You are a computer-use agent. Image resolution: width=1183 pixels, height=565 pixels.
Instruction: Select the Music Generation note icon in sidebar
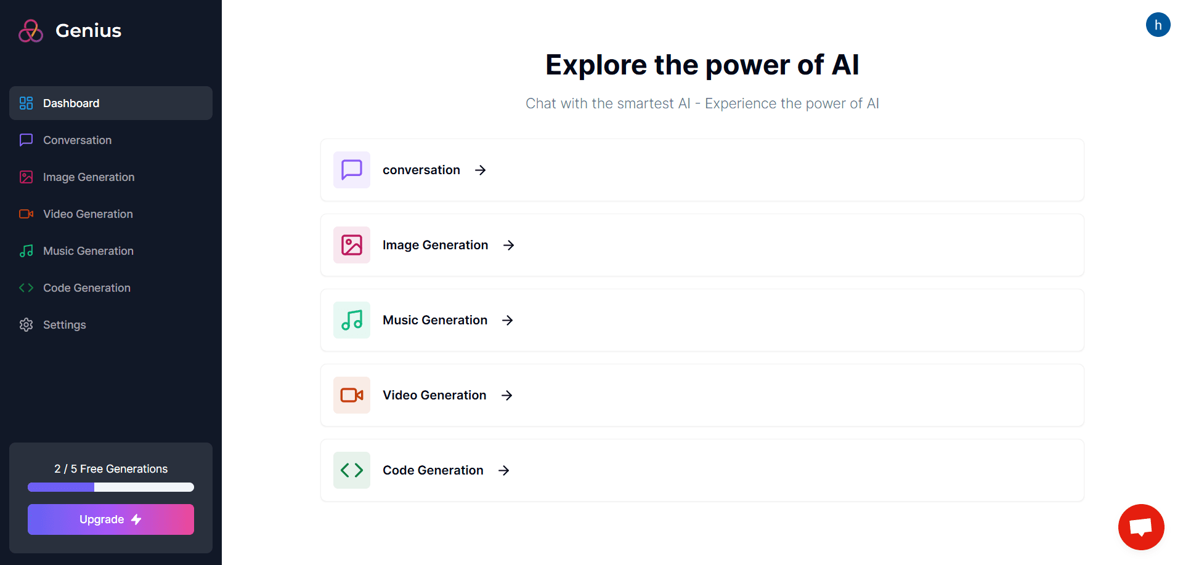pyautogui.click(x=26, y=250)
